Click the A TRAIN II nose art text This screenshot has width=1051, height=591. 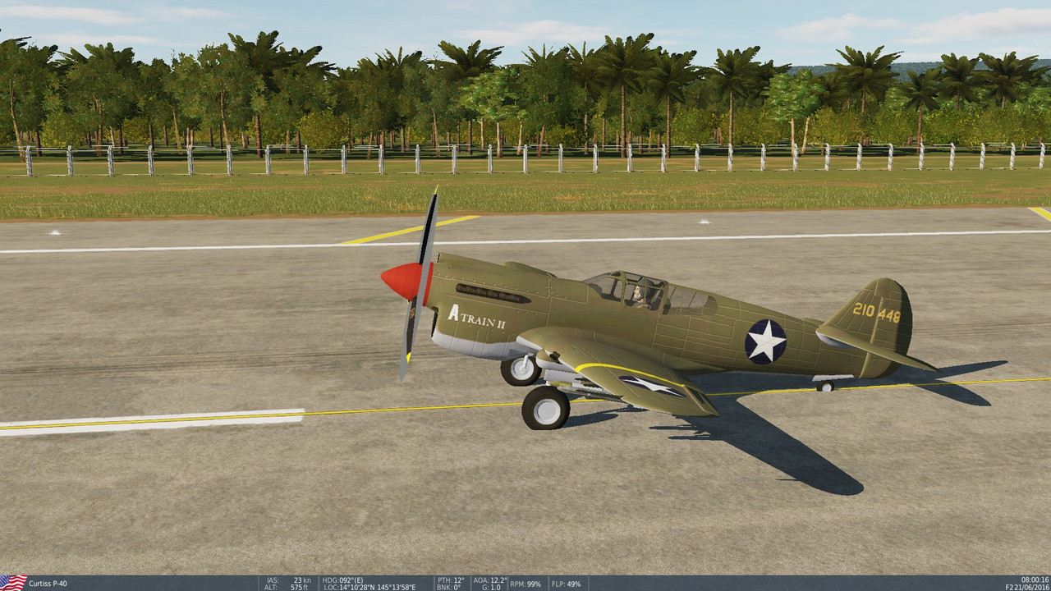pyautogui.click(x=476, y=318)
